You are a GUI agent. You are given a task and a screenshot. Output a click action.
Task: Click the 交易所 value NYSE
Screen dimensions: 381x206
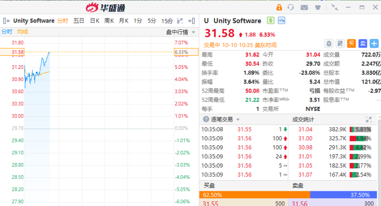click(x=313, y=109)
